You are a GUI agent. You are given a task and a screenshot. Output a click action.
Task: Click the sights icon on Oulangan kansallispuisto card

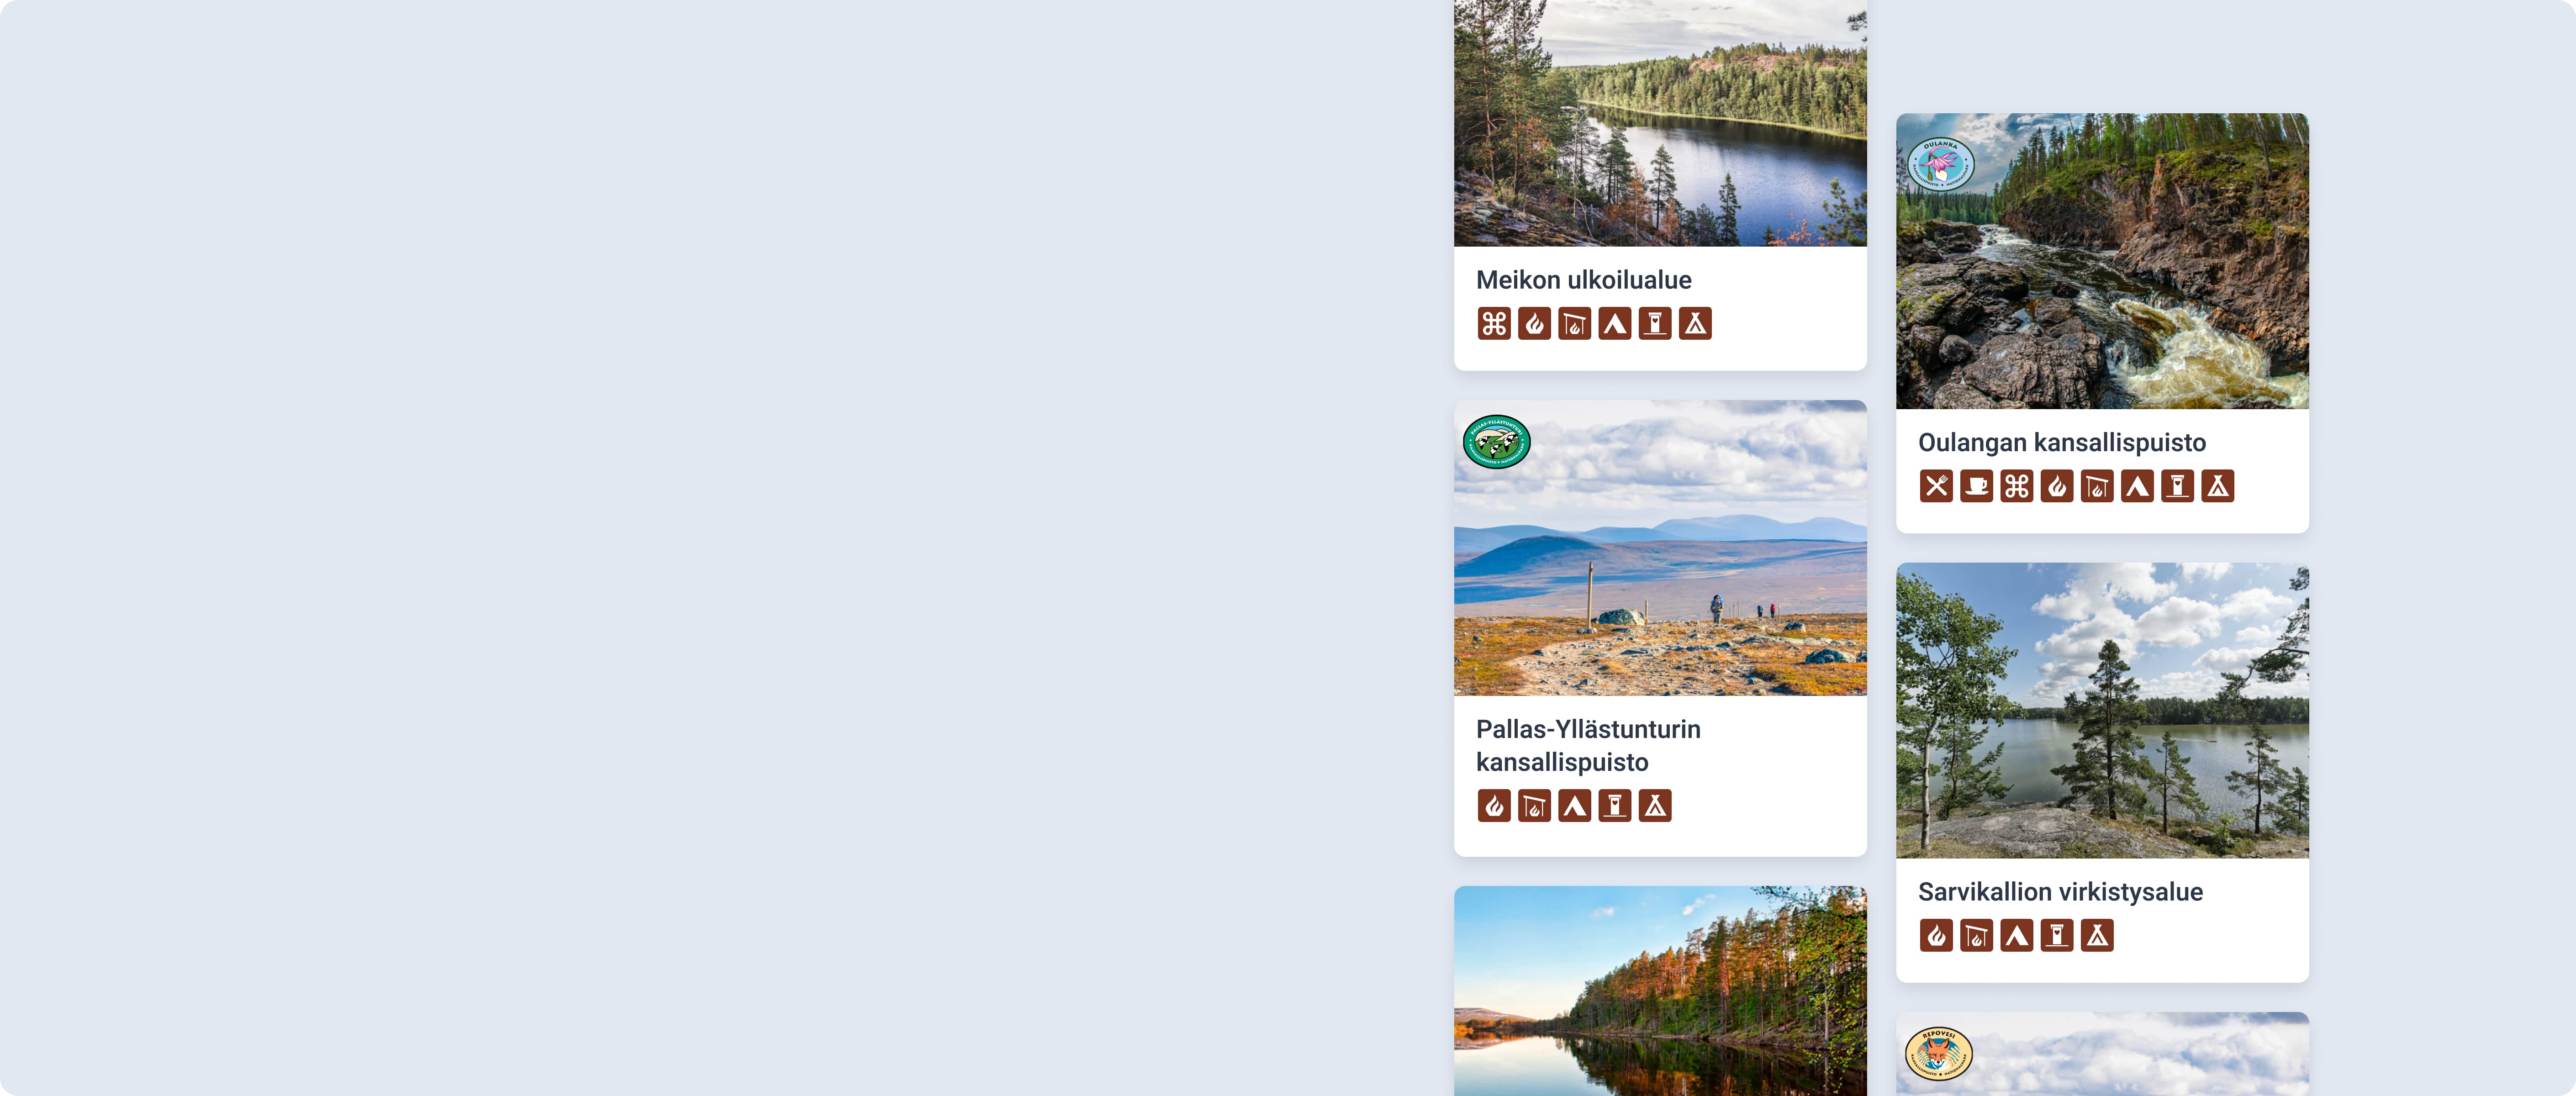[x=2016, y=486]
